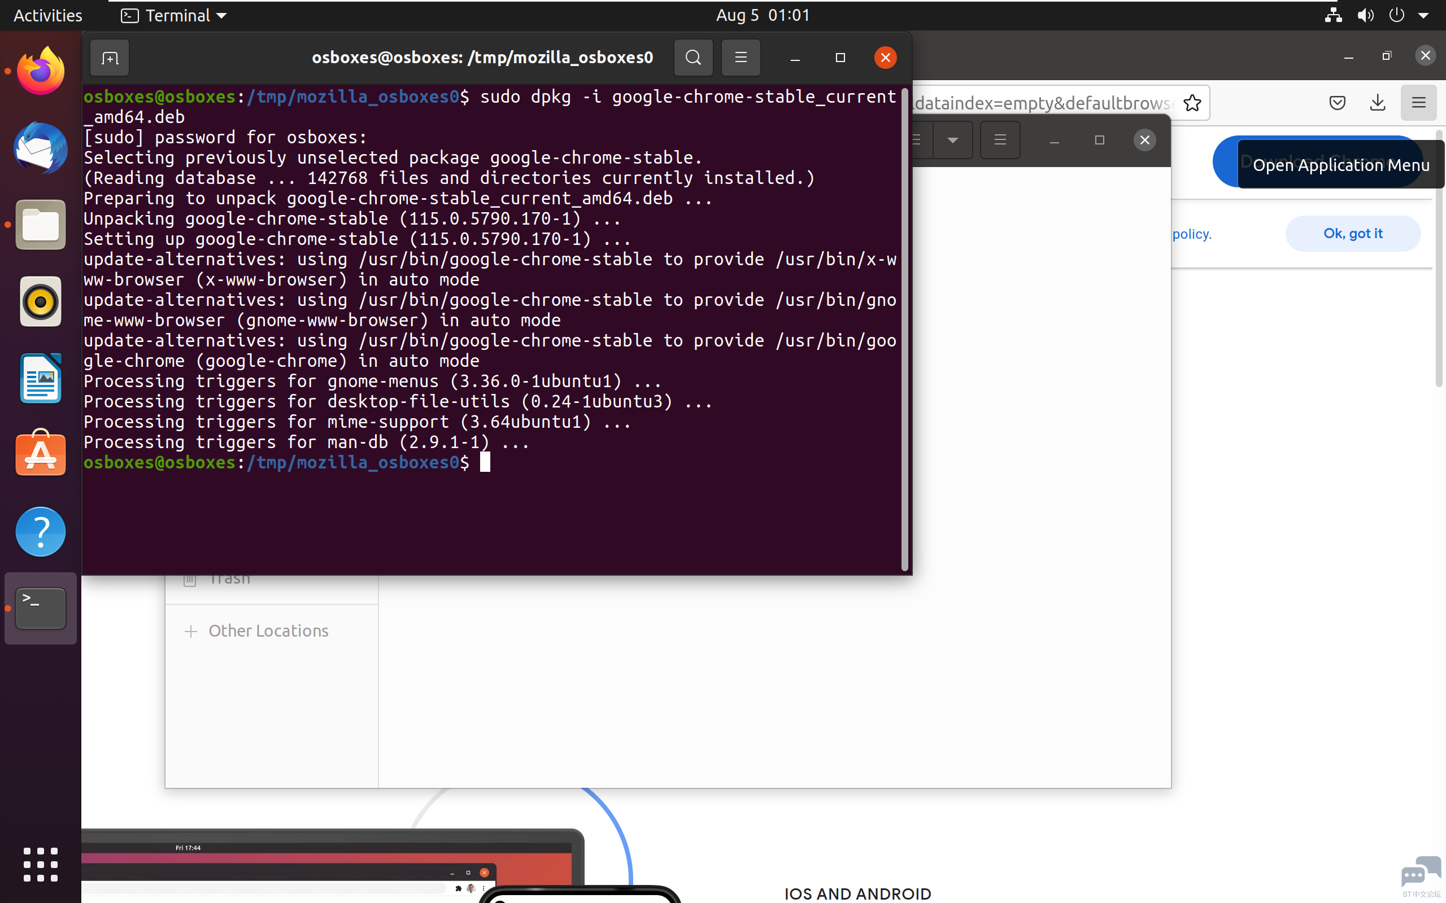This screenshot has width=1446, height=903.
Task: Open the clock and calendar menu
Action: click(x=763, y=15)
